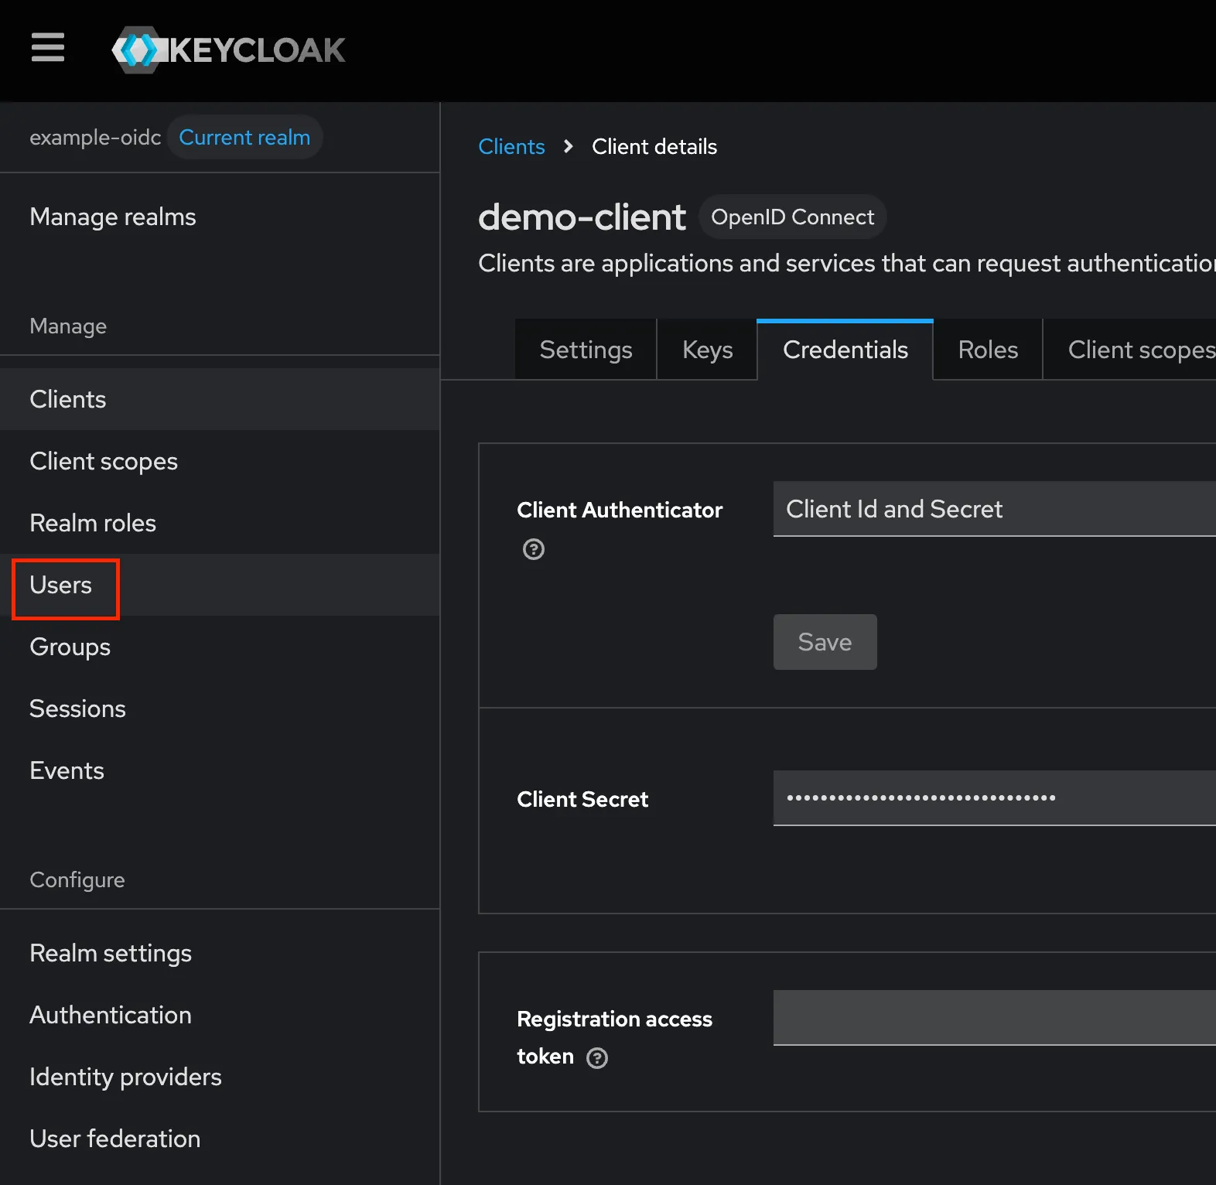
Task: Show help for Registration access token
Action: (x=597, y=1057)
